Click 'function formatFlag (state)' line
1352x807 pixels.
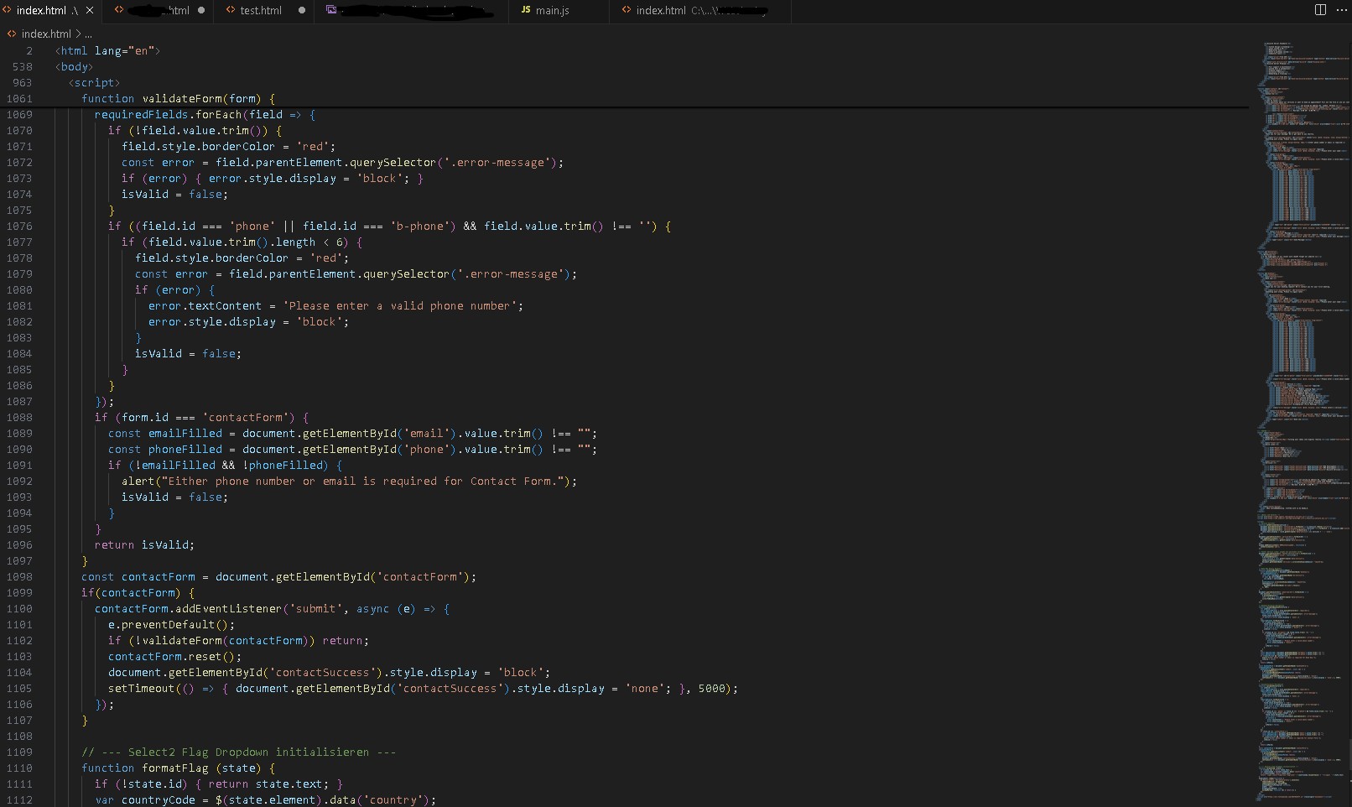(178, 768)
